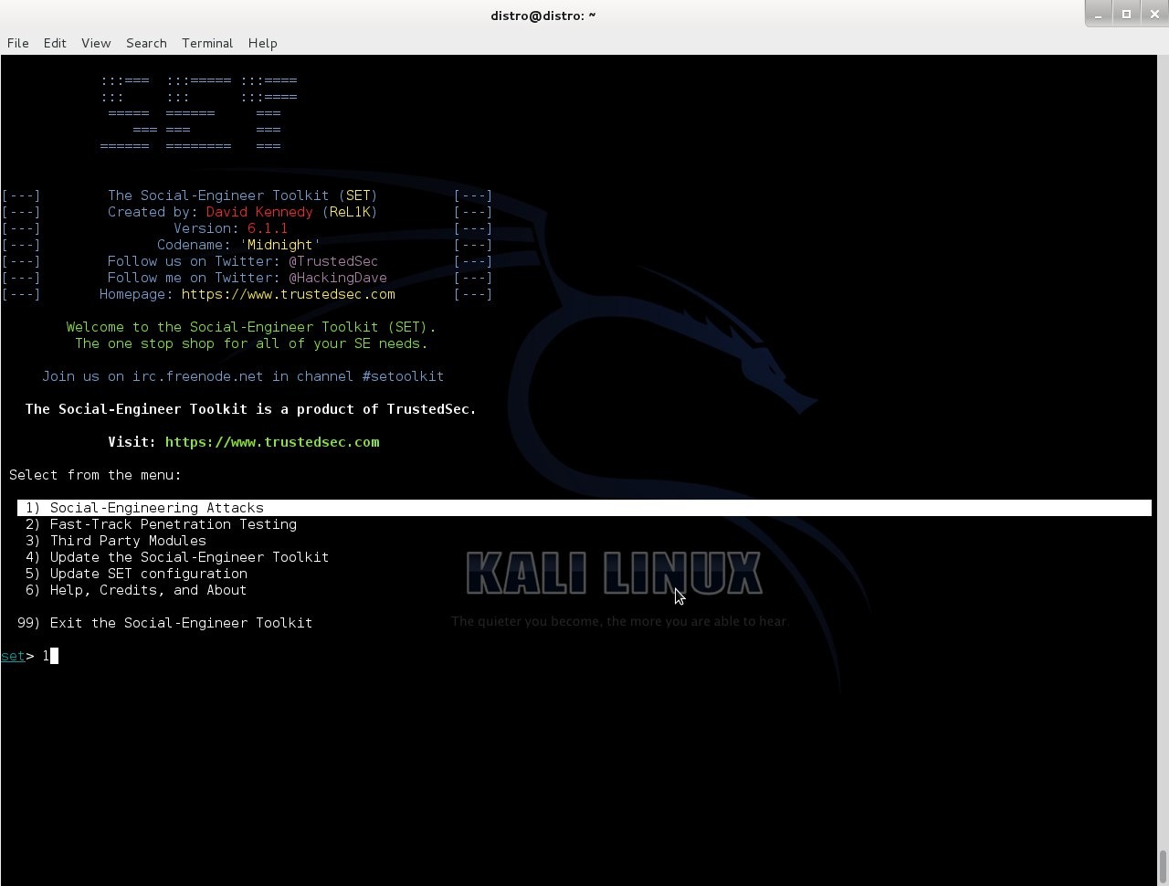The image size is (1169, 886).
Task: Click the window title distro@distro: ~
Action: point(543,15)
